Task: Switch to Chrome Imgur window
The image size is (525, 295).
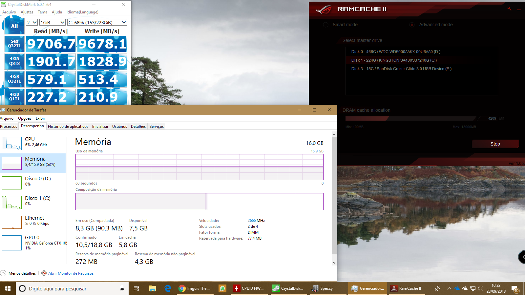Action: coord(195,288)
